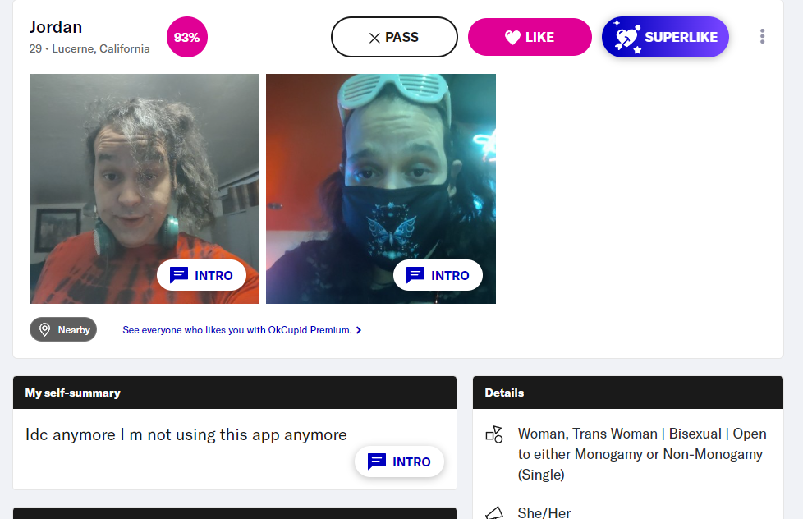Send INTRO on the self-summary
Screen dimensions: 803x519
[x=399, y=462]
